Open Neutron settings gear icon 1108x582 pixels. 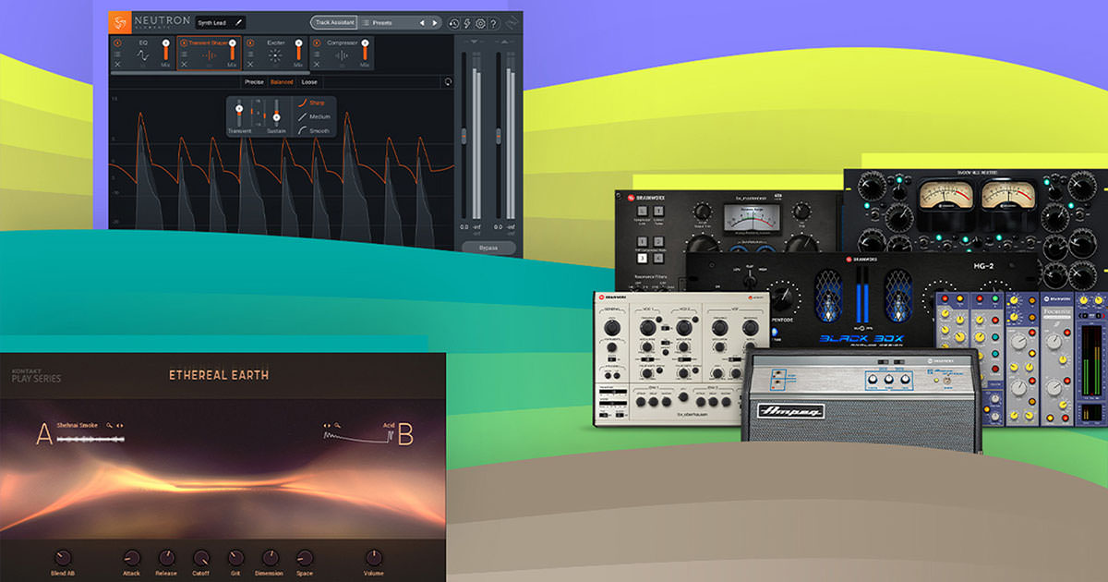(x=480, y=23)
